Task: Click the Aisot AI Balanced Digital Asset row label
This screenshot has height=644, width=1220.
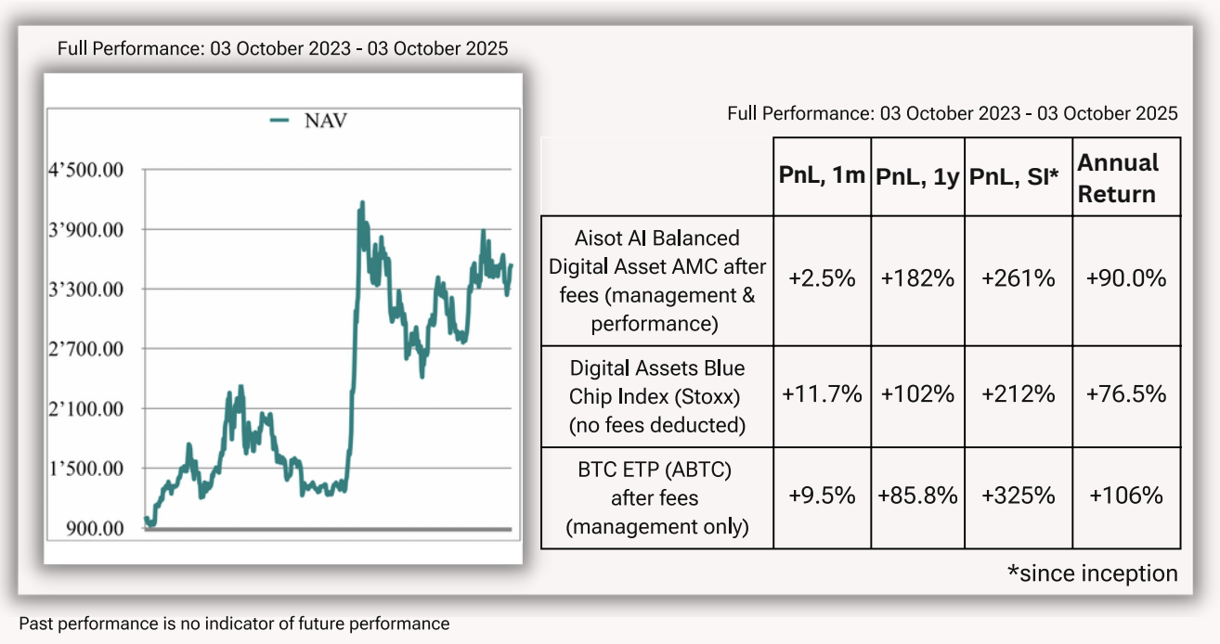Action: (657, 282)
